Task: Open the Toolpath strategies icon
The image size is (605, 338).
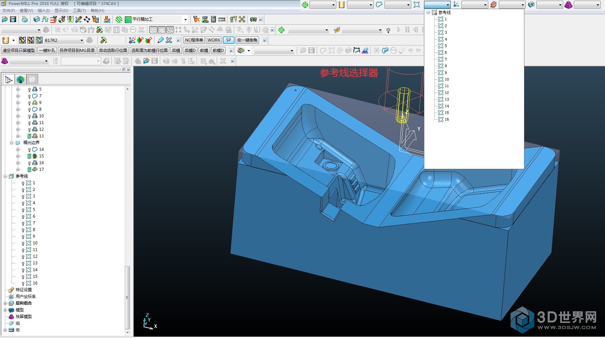Action: pos(118,19)
